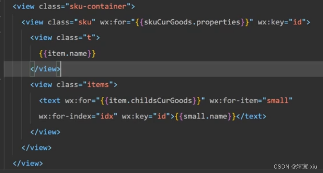Viewport: 323px width, 173px height.
Task: Click the last </view> closing tag
Action: tap(28, 163)
